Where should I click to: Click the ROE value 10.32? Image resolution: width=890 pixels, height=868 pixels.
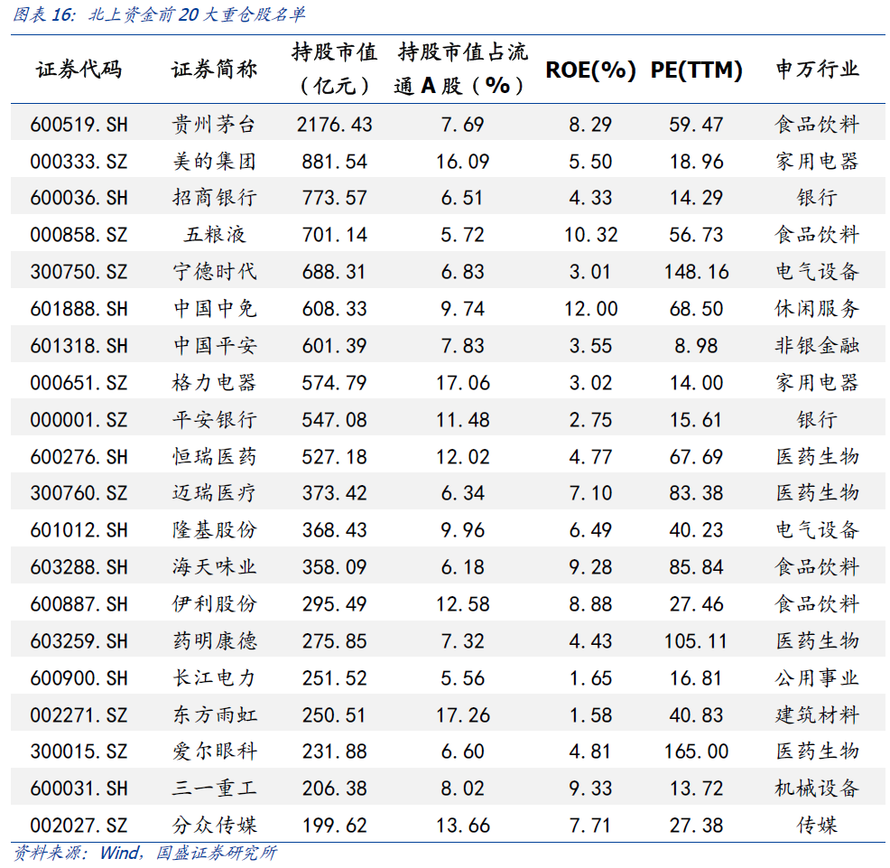(590, 235)
